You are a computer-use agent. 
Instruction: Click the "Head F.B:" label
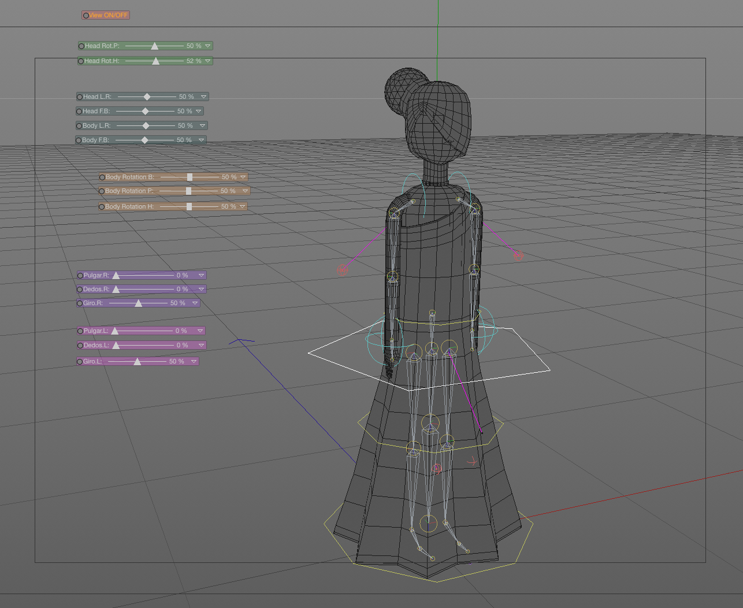coord(96,111)
